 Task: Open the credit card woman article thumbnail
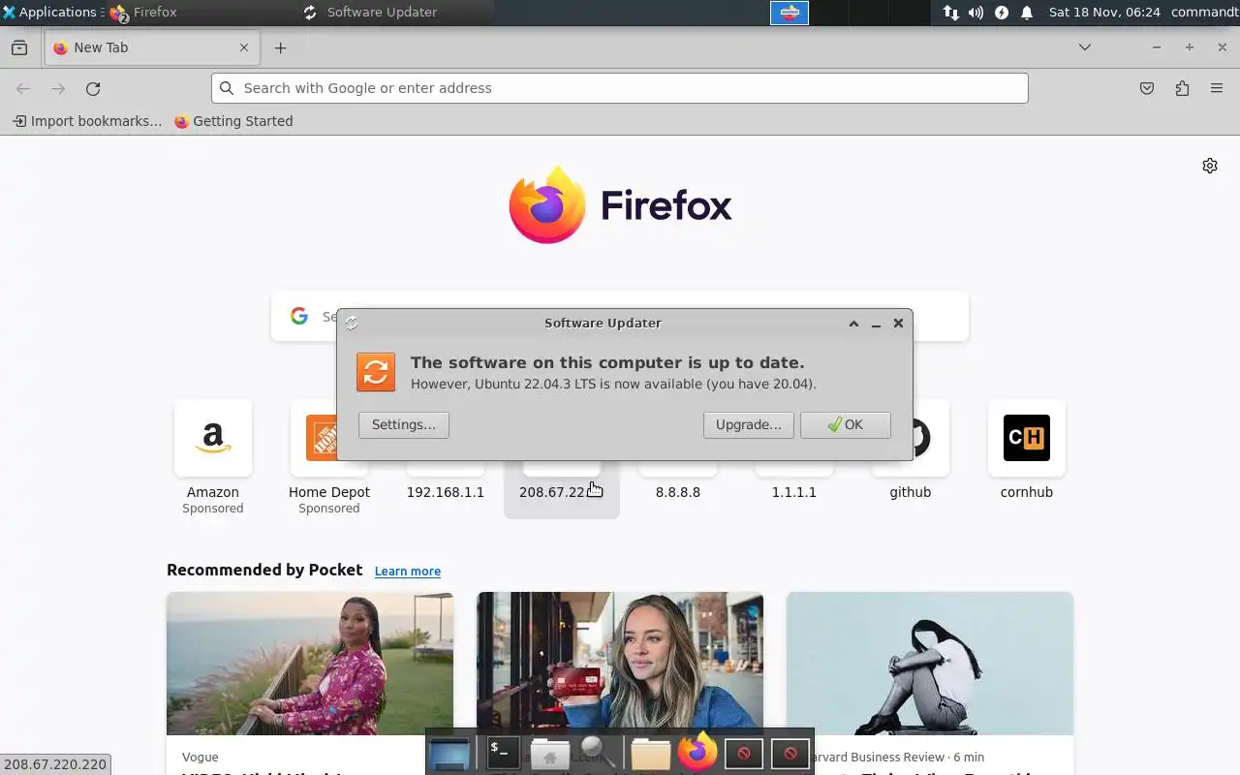pyautogui.click(x=620, y=664)
